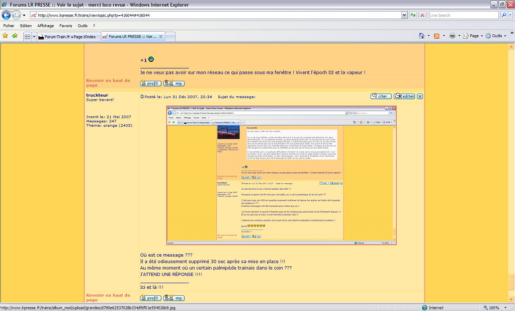Close the Forums LR PRESSE tab
Screen dimensions: 515x311
(x=160, y=37)
